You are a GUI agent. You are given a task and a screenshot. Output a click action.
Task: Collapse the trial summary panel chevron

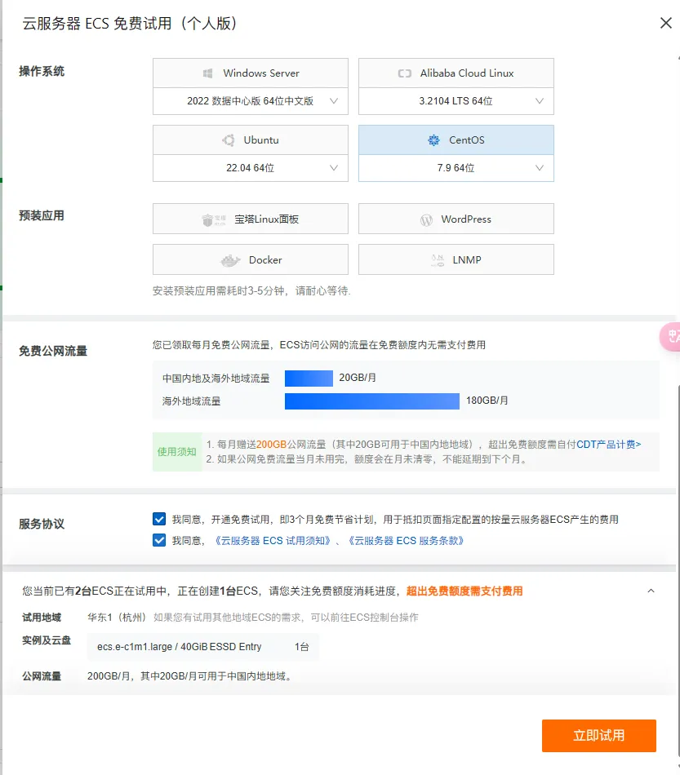point(651,591)
